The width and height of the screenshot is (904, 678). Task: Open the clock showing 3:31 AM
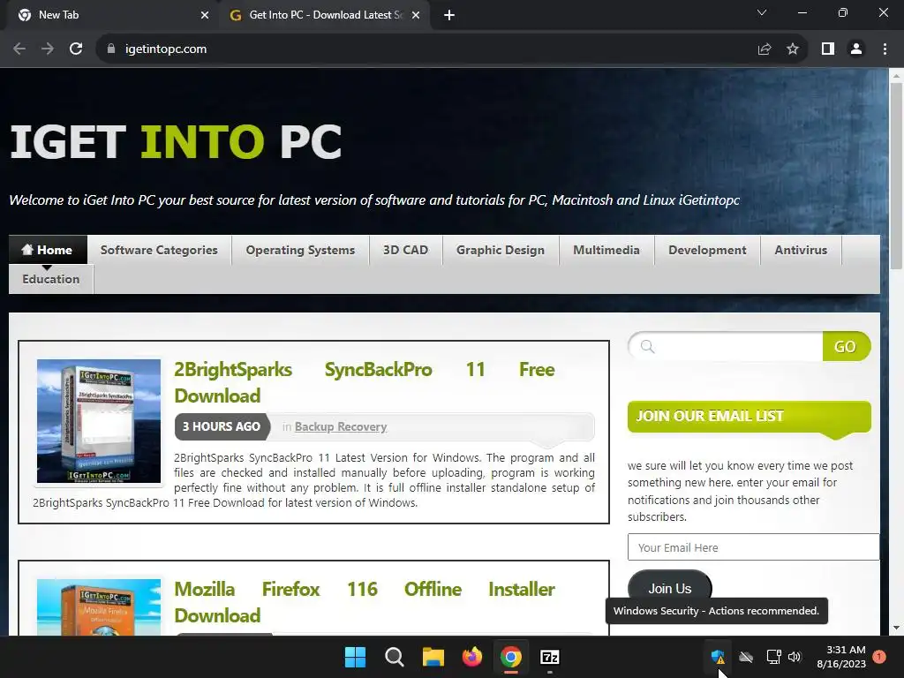tap(841, 657)
